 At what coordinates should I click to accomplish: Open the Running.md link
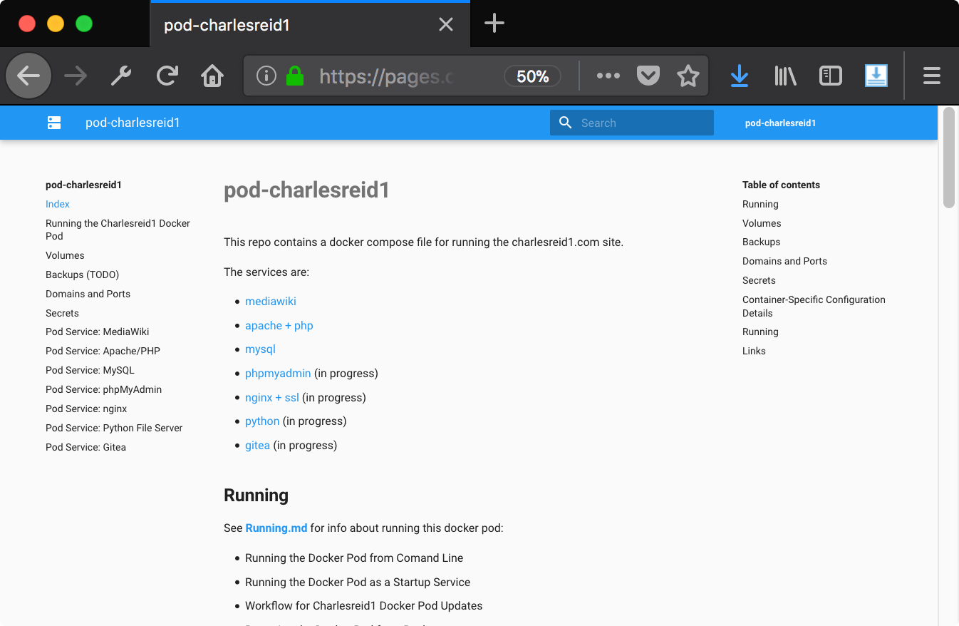pyautogui.click(x=276, y=528)
